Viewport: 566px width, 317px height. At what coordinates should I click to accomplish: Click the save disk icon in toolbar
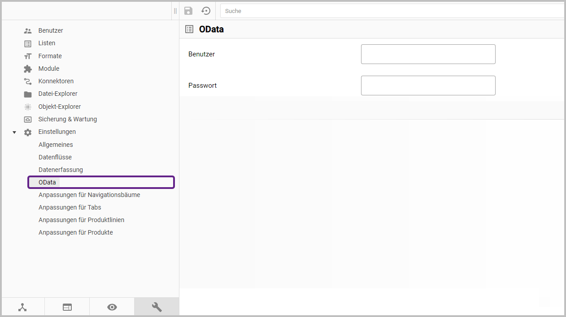[x=188, y=11]
